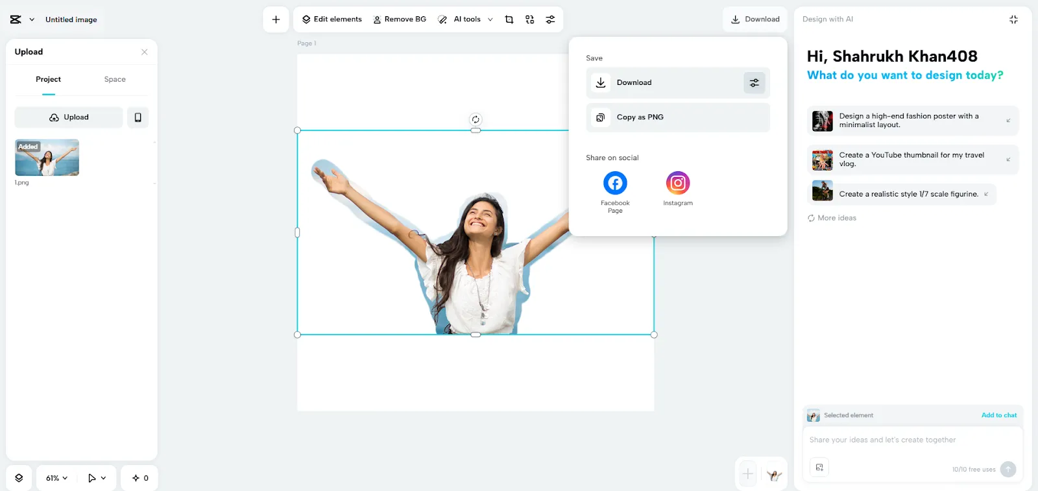Click download settings icon in Save panel
Image resolution: width=1038 pixels, height=491 pixels.
point(754,83)
